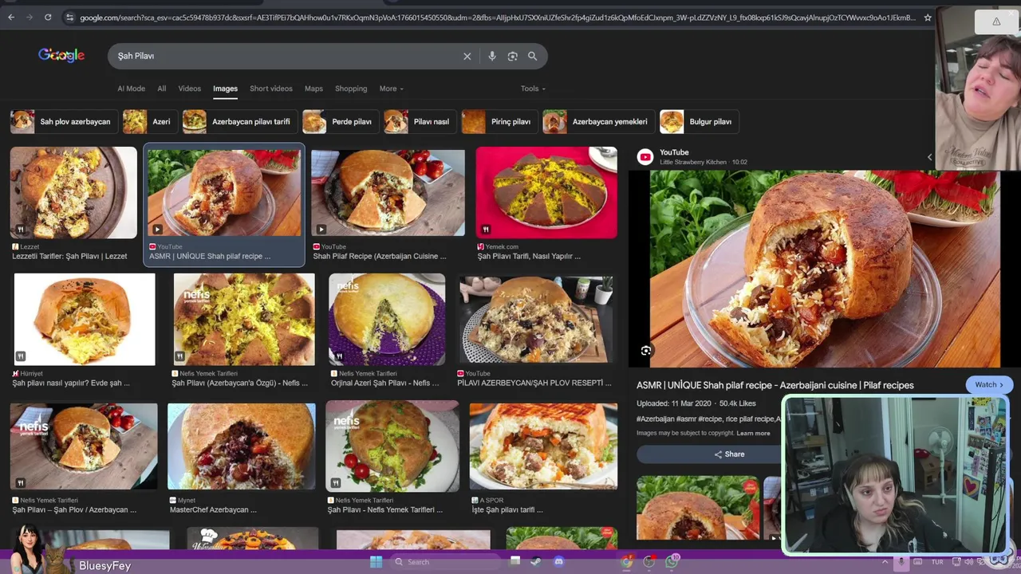This screenshot has height=574, width=1021.
Task: Switch to the Videos tab
Action: click(190, 88)
